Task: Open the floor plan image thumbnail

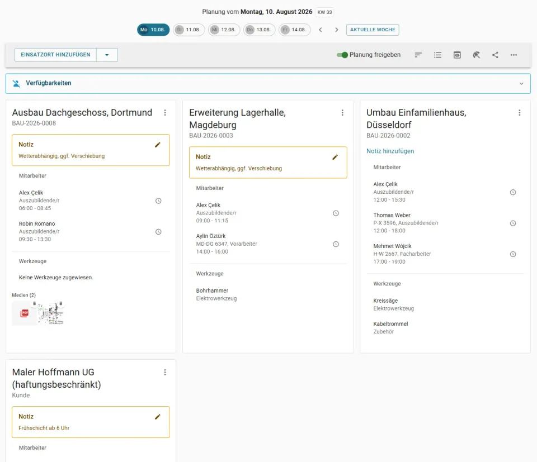Action: 51,313
